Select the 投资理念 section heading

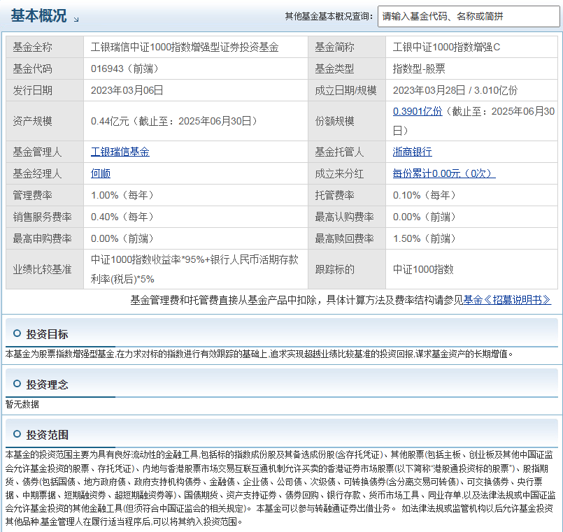tap(47, 384)
